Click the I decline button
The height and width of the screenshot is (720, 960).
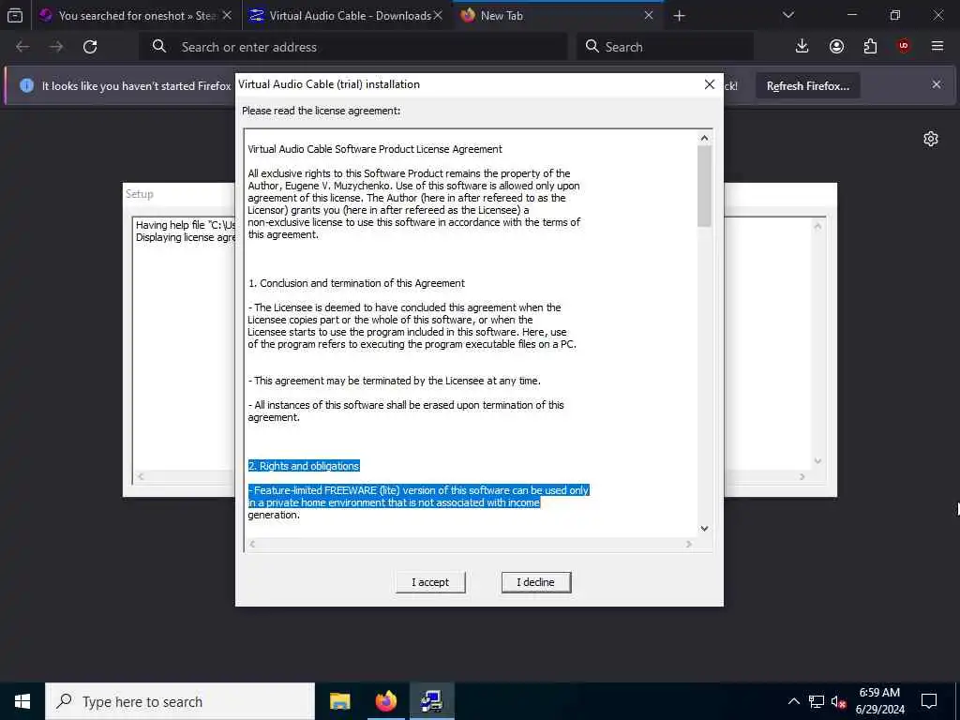point(535,582)
